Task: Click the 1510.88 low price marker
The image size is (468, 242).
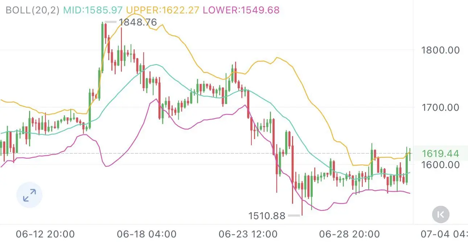Action: point(267,216)
